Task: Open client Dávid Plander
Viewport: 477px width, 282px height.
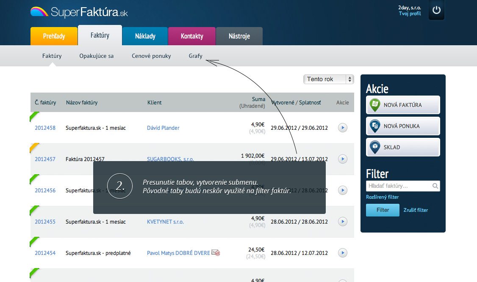Action: coord(163,128)
